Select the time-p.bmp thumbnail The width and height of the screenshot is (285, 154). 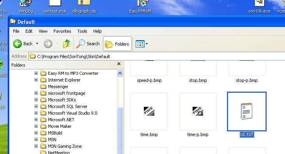click(198, 112)
